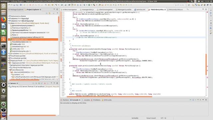
Task: Open the New button dropdown arrow
Action: (x=12, y=5)
